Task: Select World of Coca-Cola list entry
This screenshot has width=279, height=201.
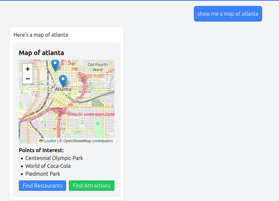Action: tap(48, 166)
